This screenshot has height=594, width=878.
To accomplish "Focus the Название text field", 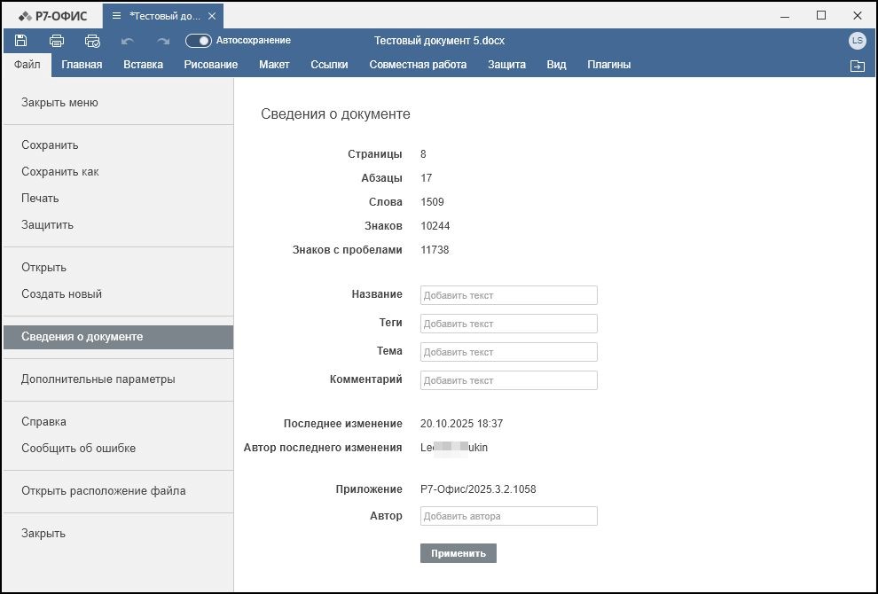I will coord(508,295).
